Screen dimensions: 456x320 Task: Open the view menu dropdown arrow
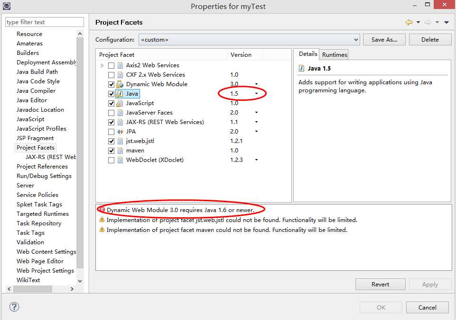point(447,22)
